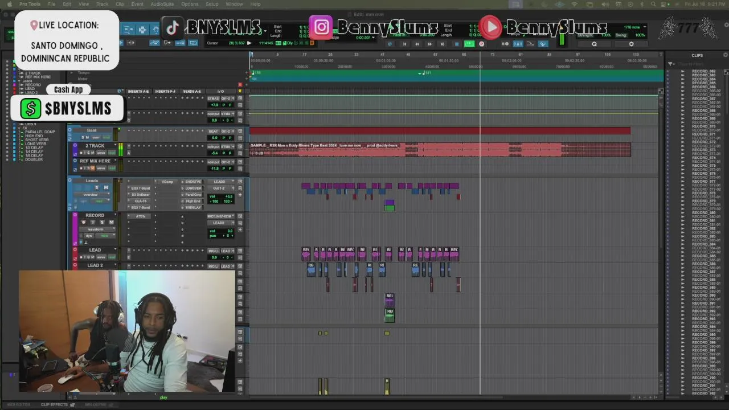Select the Grabber hand tool
The height and width of the screenshot is (410, 729).
point(156,30)
